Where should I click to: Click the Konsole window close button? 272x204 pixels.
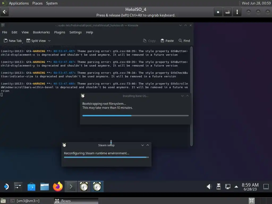(x=191, y=25)
